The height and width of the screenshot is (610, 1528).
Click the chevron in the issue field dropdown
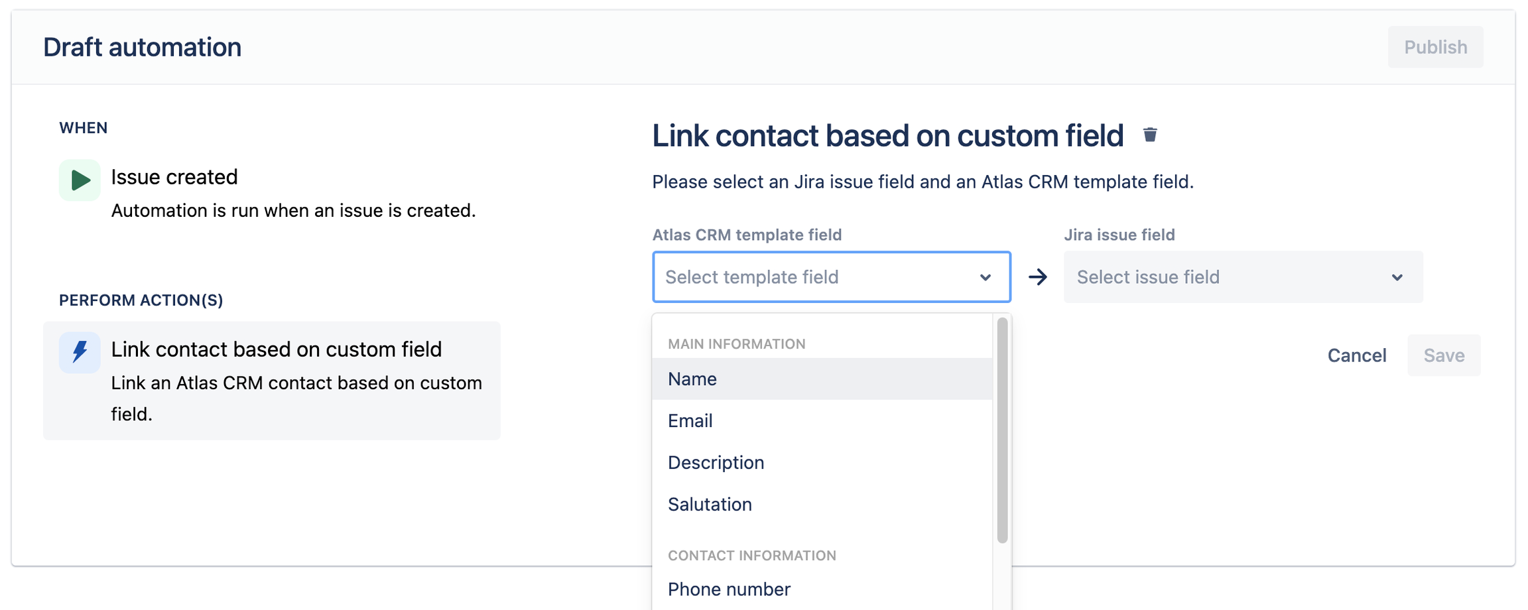tap(1397, 277)
